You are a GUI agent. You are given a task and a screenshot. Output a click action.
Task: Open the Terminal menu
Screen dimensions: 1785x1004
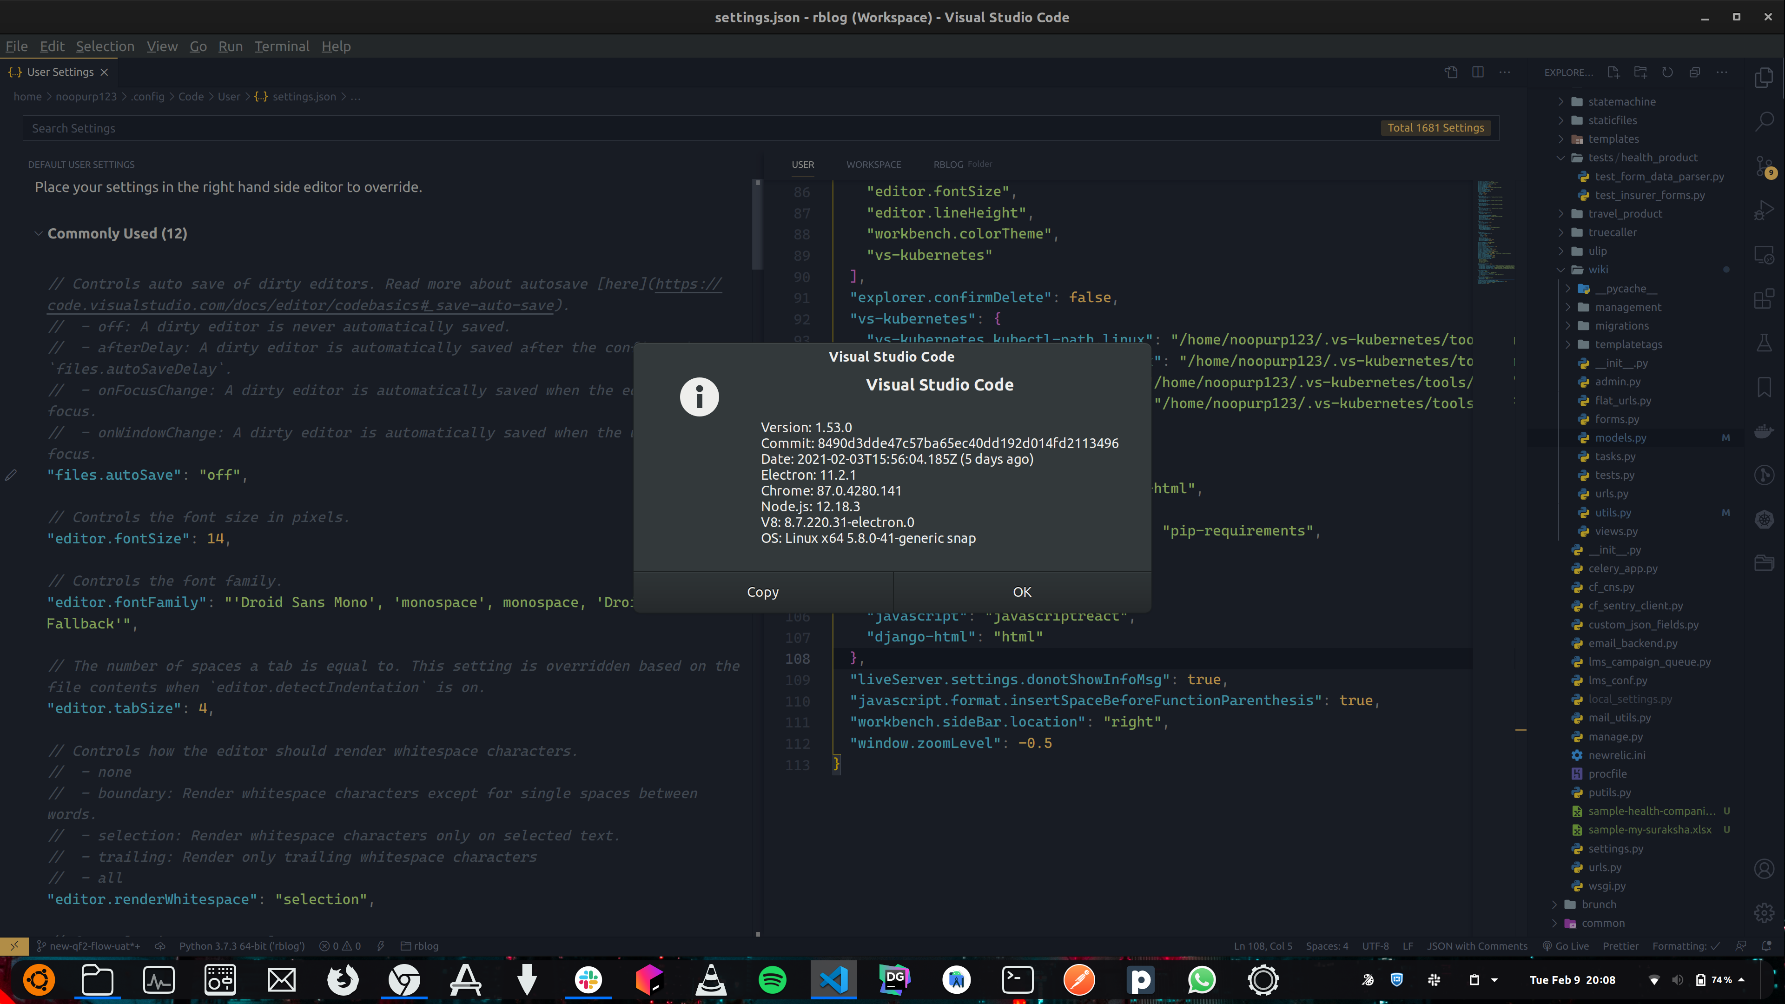coord(282,46)
